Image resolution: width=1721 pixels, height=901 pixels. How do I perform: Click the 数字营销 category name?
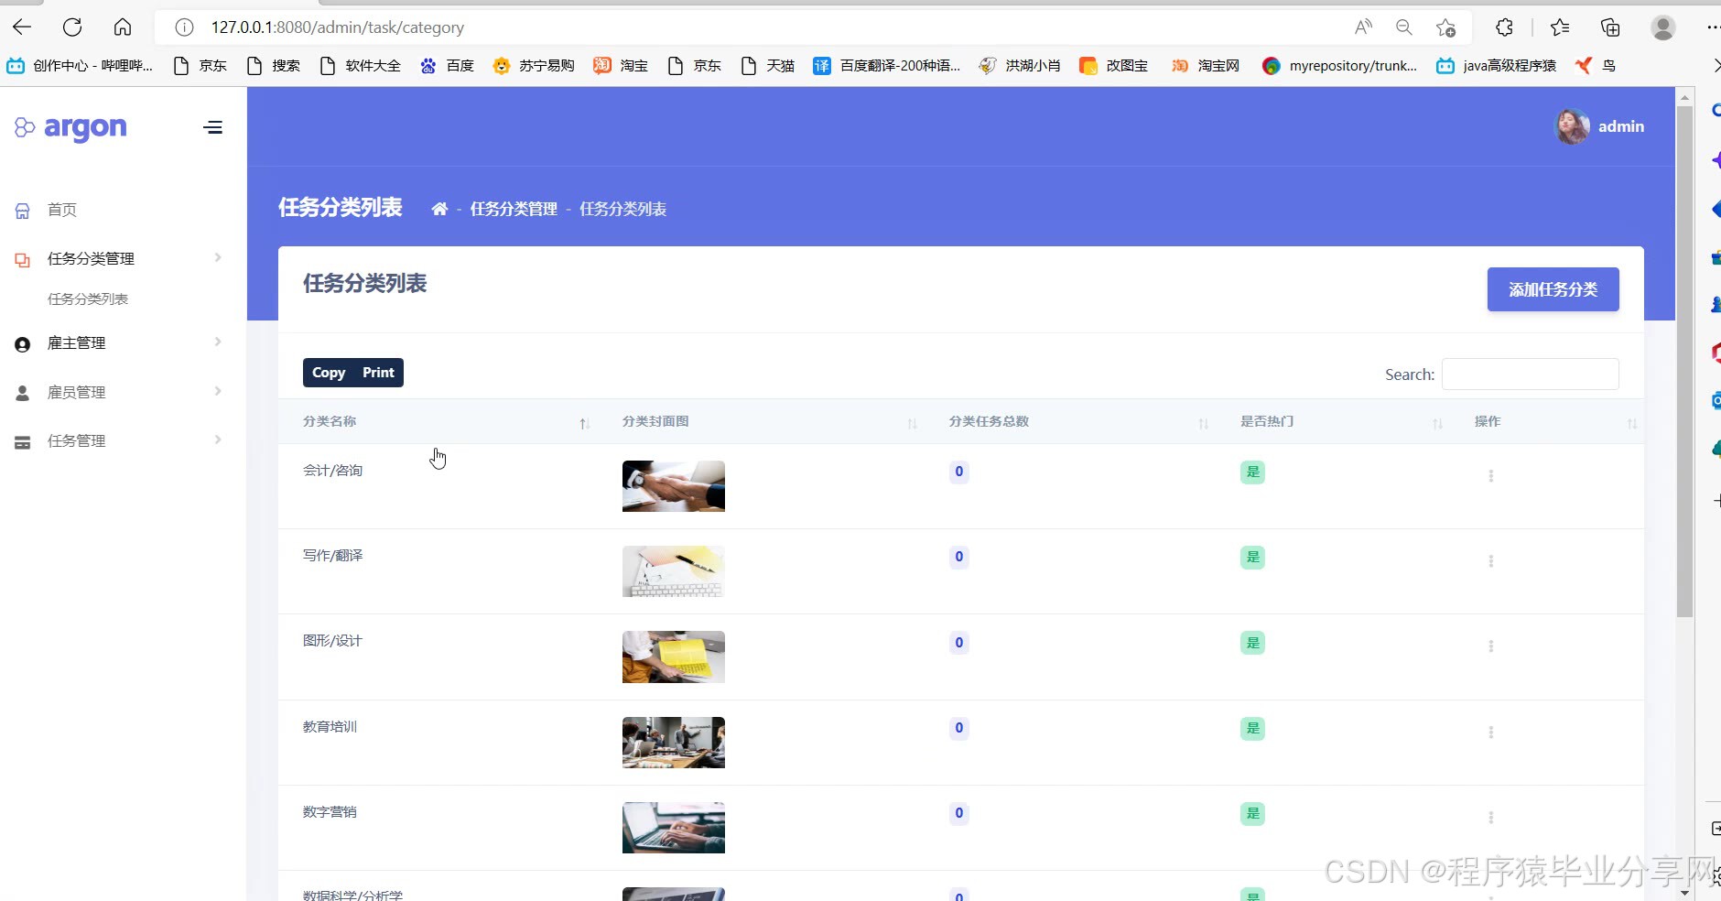click(x=330, y=812)
